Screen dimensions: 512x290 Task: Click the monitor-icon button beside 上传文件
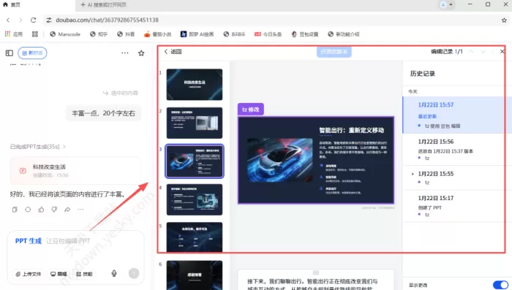59,274
